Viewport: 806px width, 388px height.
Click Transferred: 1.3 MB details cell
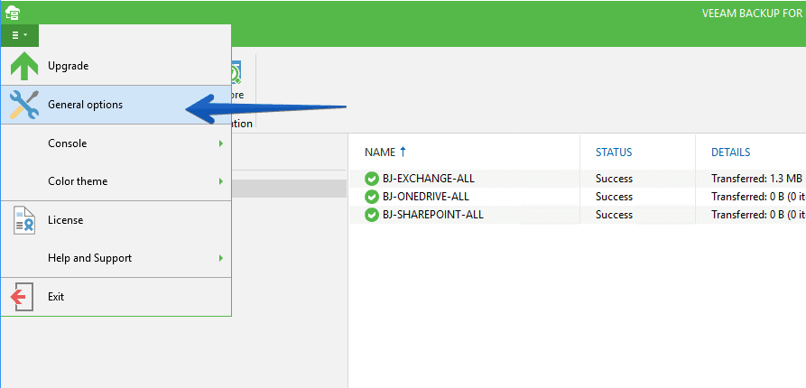756,179
